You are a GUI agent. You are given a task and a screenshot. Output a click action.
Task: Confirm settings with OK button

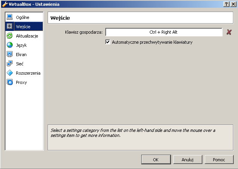point(156,159)
